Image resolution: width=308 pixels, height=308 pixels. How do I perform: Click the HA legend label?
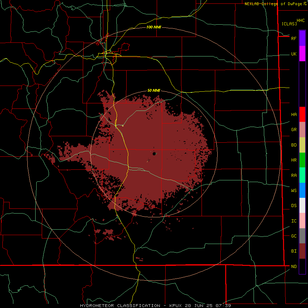click(294, 115)
